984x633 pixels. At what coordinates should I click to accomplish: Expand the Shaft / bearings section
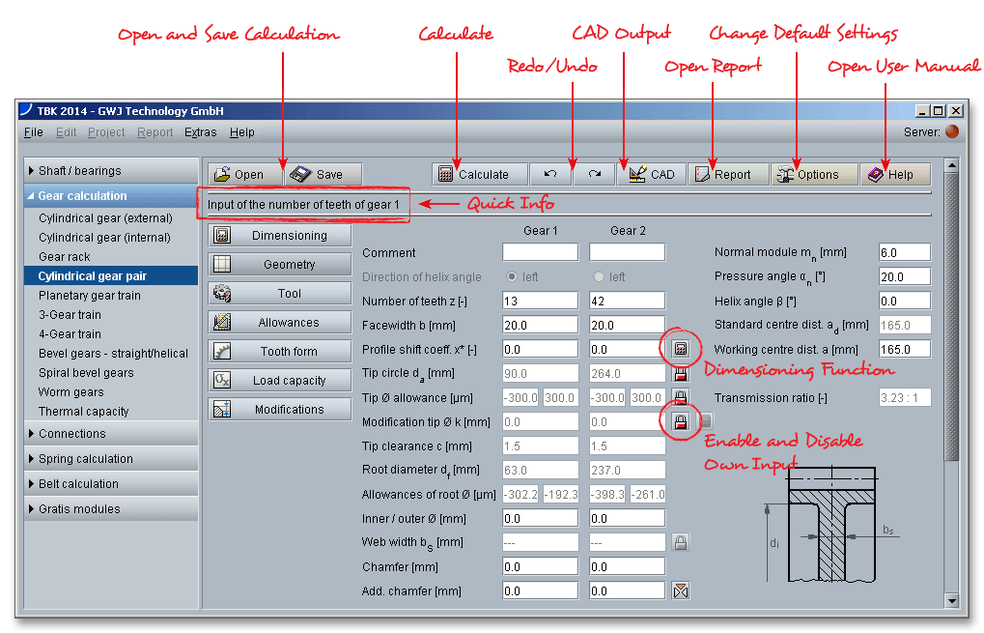(111, 171)
